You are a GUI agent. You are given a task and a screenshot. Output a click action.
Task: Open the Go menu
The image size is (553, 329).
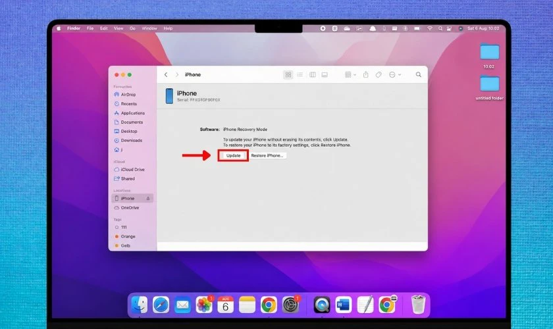[x=132, y=28]
